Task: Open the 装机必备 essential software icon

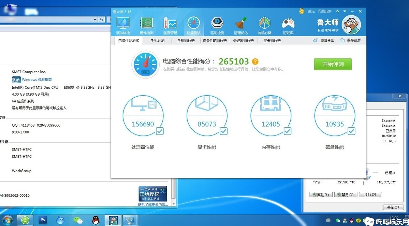Action: click(x=264, y=26)
